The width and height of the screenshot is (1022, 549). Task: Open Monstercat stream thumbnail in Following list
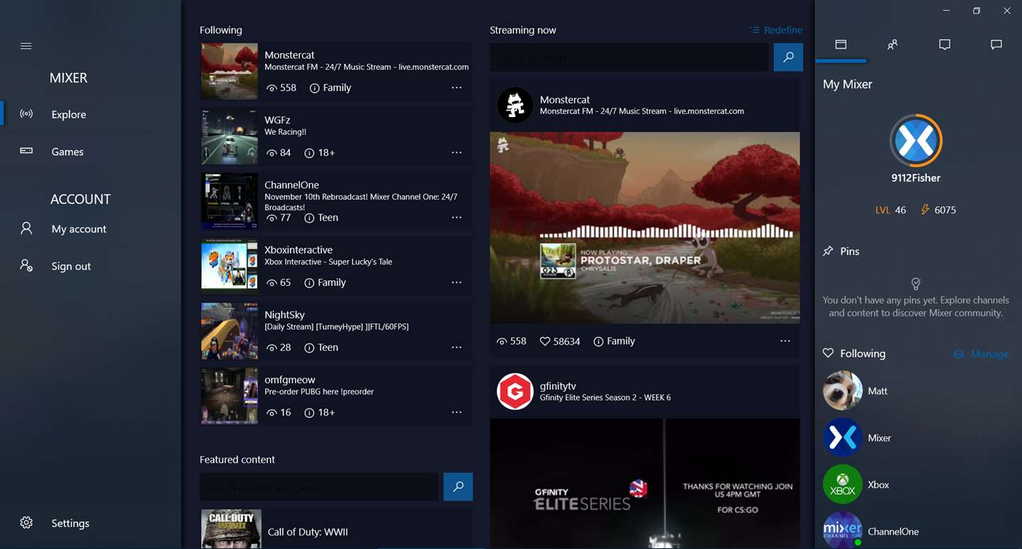[x=229, y=72]
